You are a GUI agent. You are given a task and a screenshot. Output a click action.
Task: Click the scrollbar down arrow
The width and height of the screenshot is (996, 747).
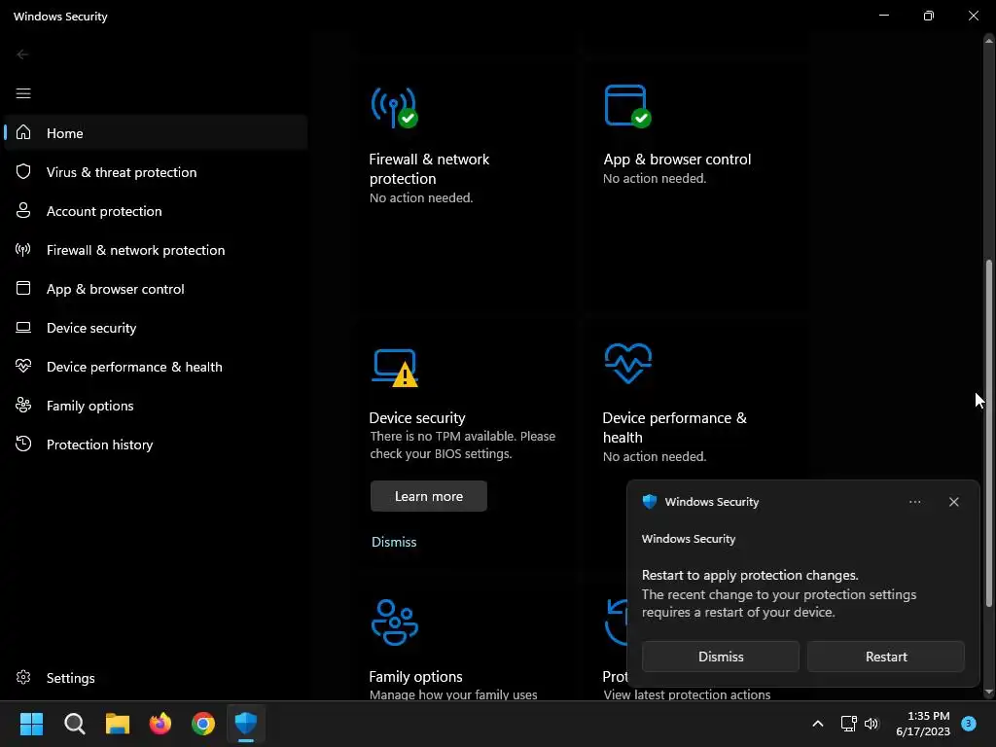[x=988, y=693]
